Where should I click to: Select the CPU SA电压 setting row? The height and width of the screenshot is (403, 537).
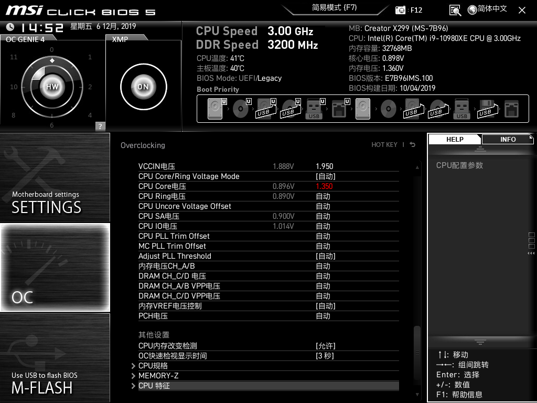[x=268, y=216]
